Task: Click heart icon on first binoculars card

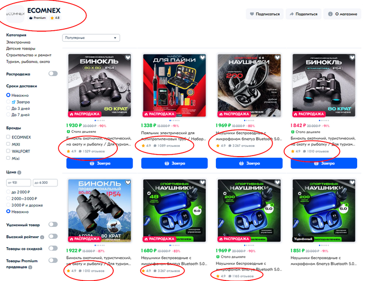Action: pyautogui.click(x=128, y=57)
